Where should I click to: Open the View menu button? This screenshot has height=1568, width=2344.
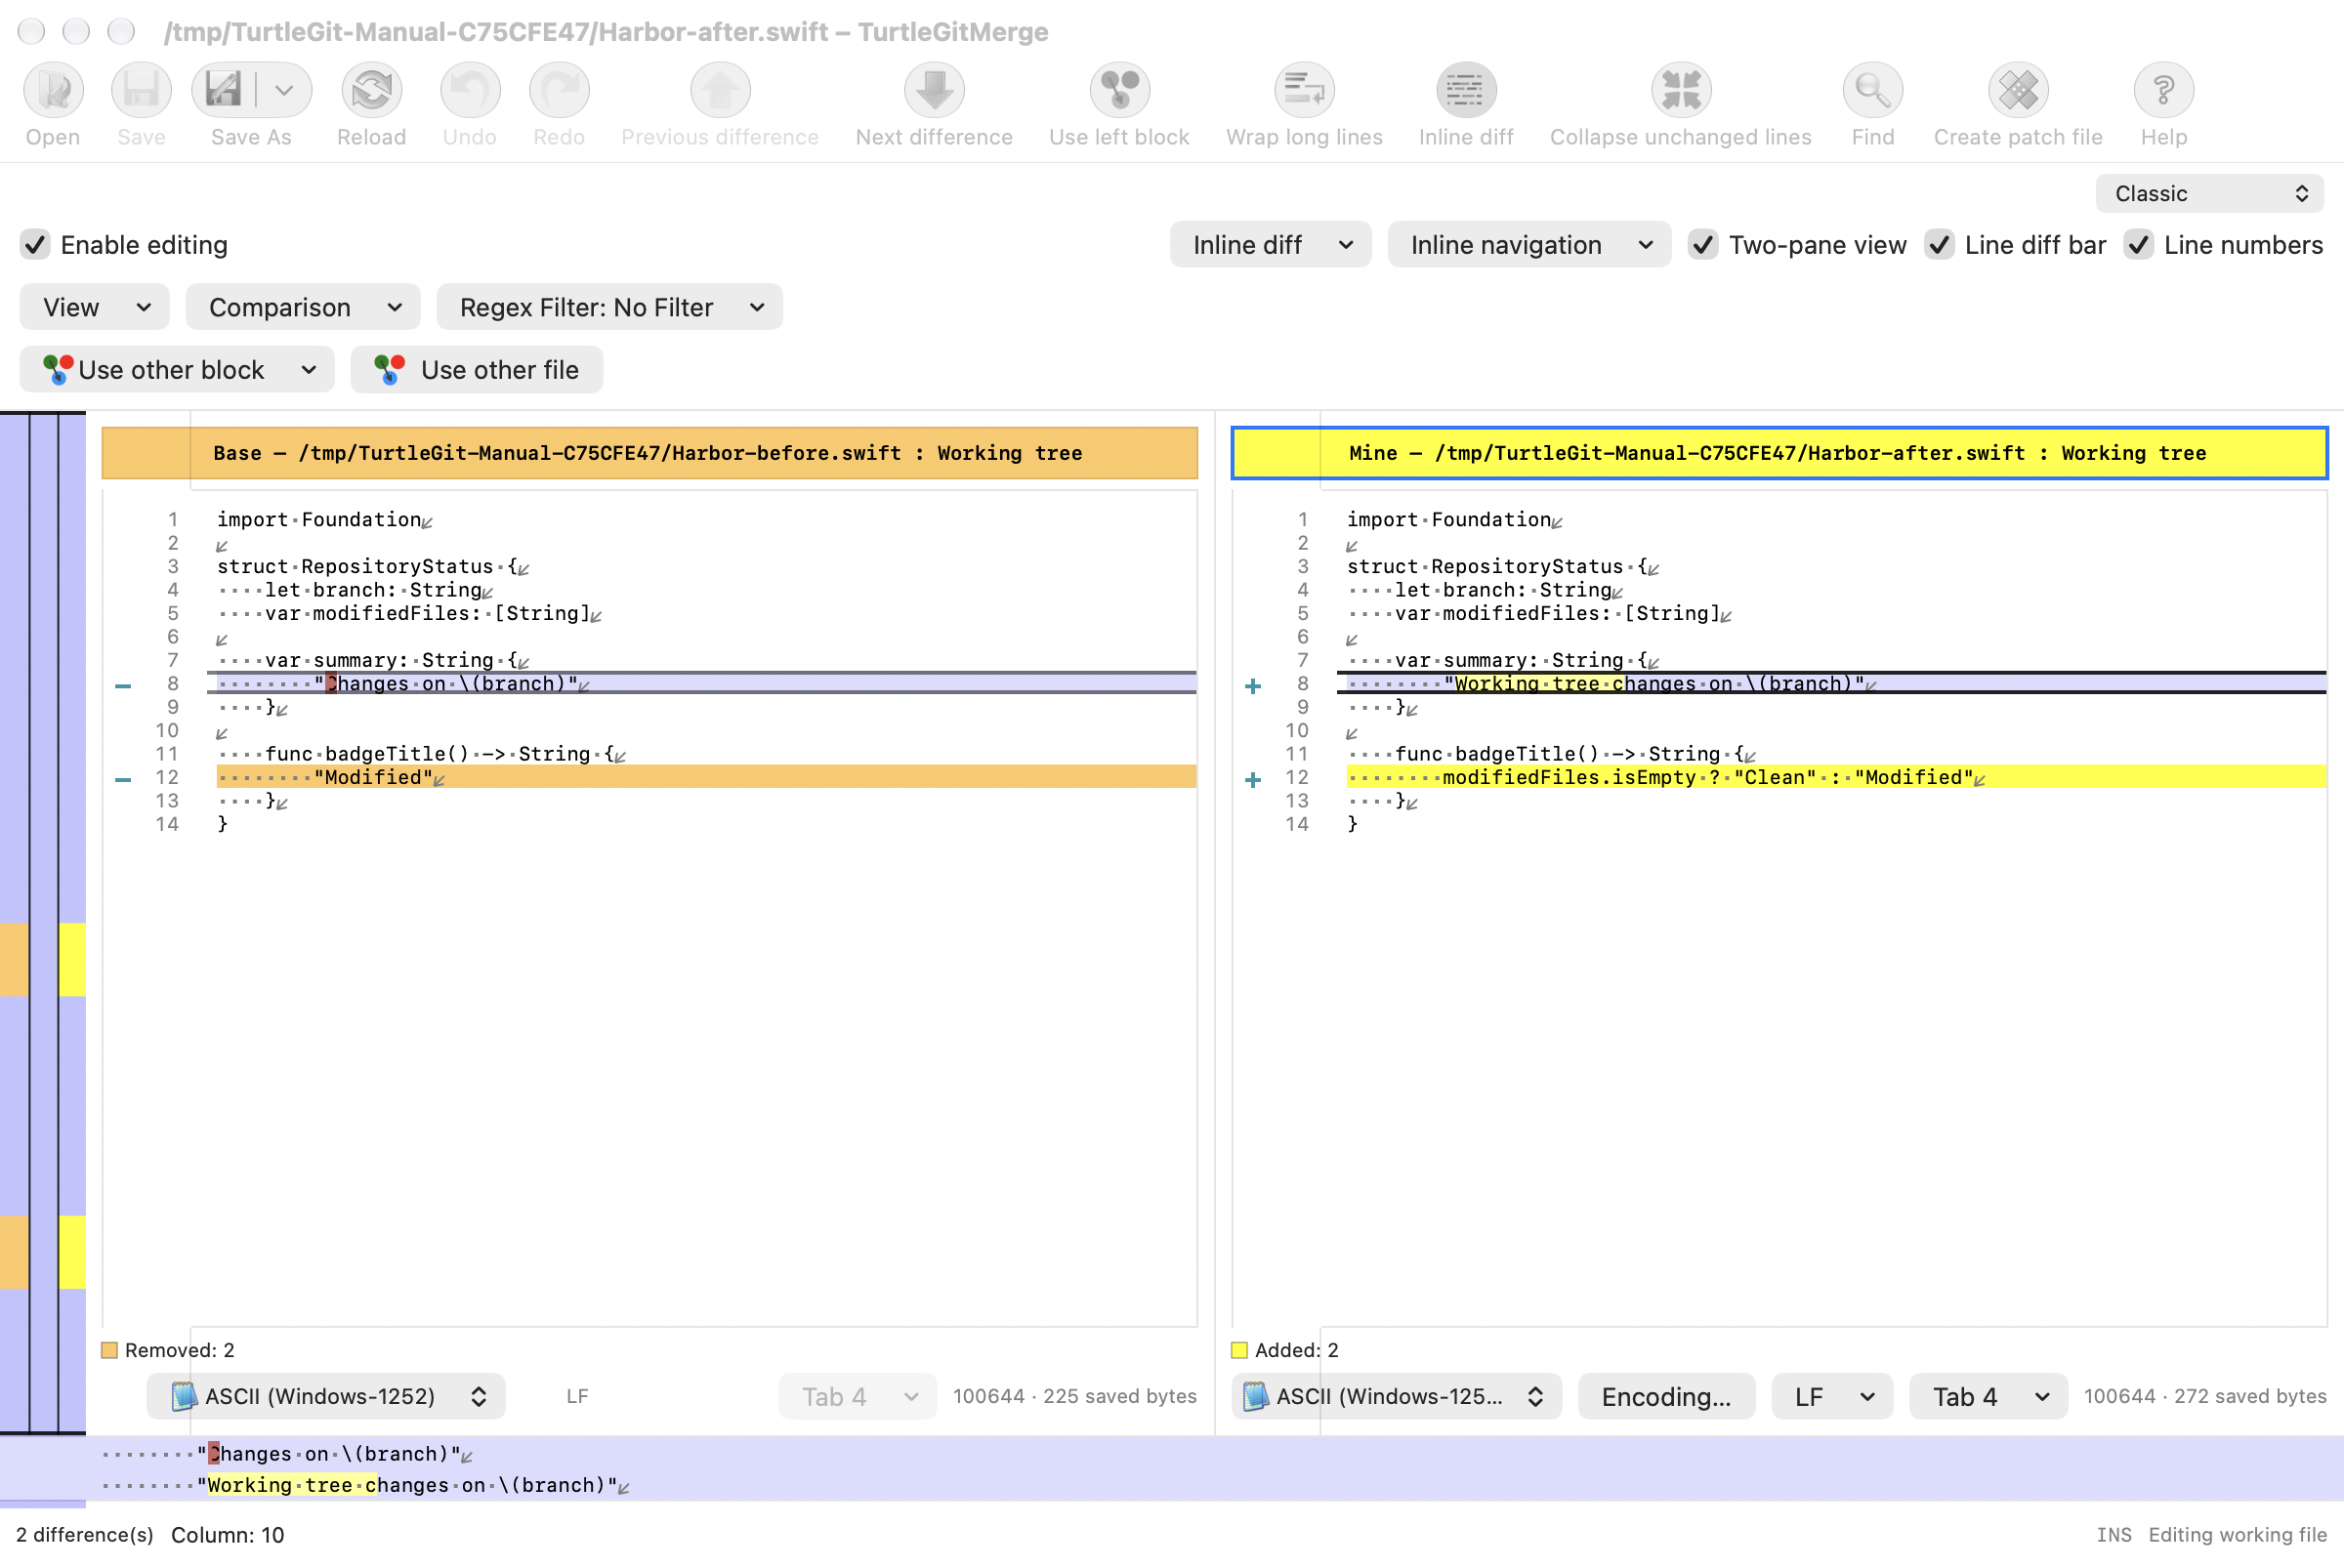[x=94, y=307]
